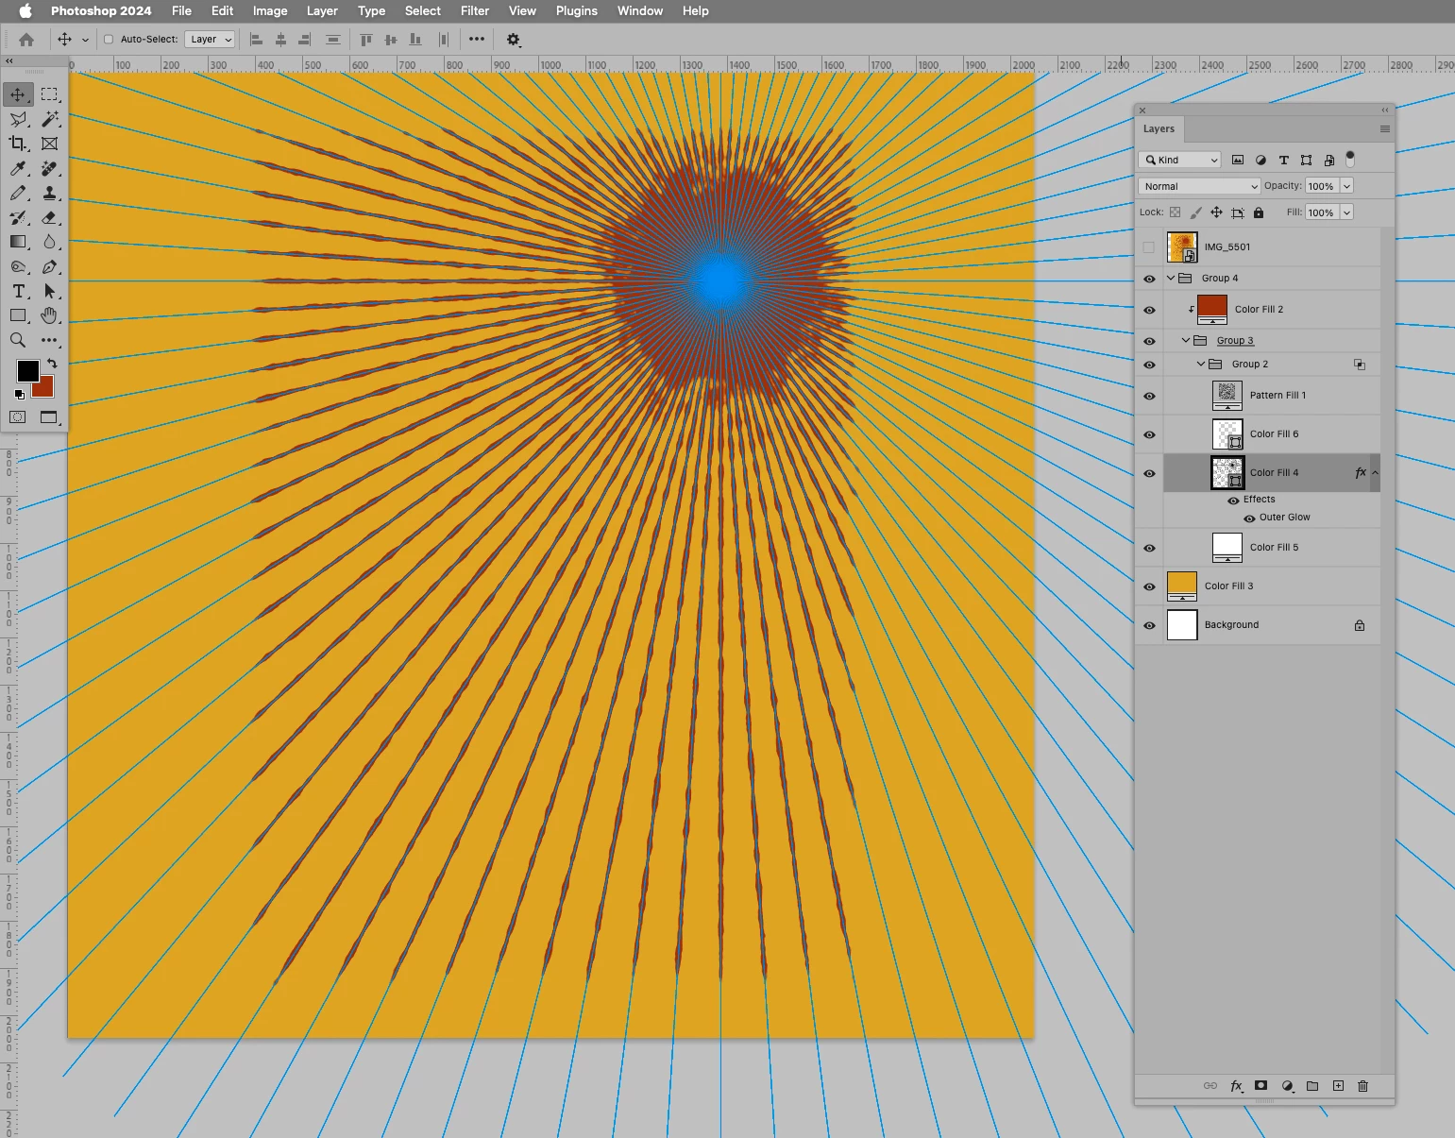Select the Horizontal Type tool
Viewport: 1455px width, 1138px height.
18,291
